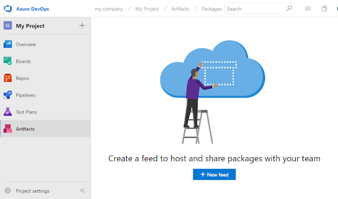The width and height of the screenshot is (338, 199).
Task: Click Artifacts breadcrumb in header
Action: click(x=180, y=9)
